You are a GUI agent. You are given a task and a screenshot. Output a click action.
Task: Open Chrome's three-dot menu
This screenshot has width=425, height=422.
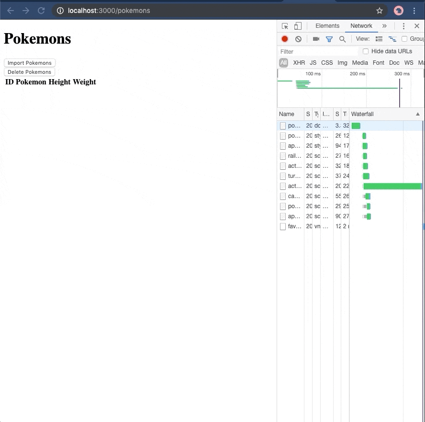[x=414, y=11]
